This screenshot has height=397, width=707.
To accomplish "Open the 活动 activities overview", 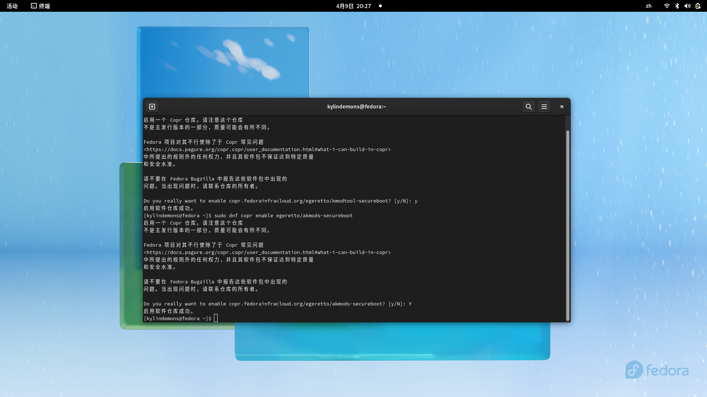I will (x=12, y=6).
